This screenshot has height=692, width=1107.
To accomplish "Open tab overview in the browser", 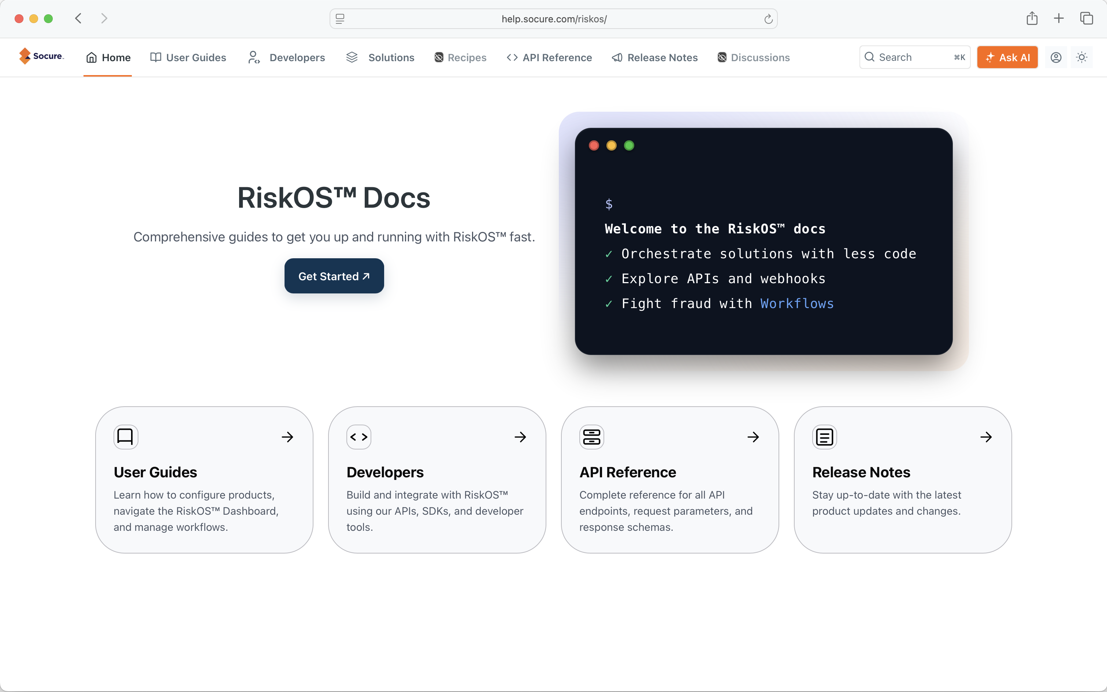I will tap(1087, 18).
